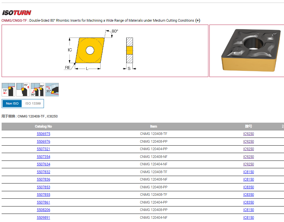The width and height of the screenshot is (284, 222).
Task: Click the rhombic insert dimension drawing
Action: click(105, 51)
